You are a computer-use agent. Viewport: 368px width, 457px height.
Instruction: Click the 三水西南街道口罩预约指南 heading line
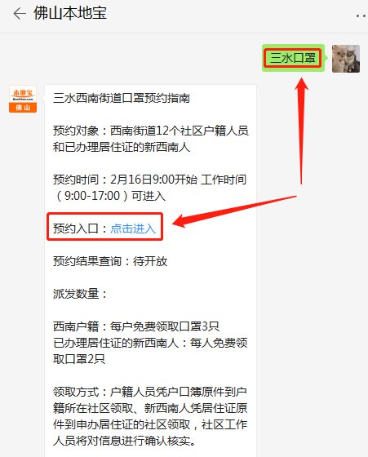(x=122, y=98)
